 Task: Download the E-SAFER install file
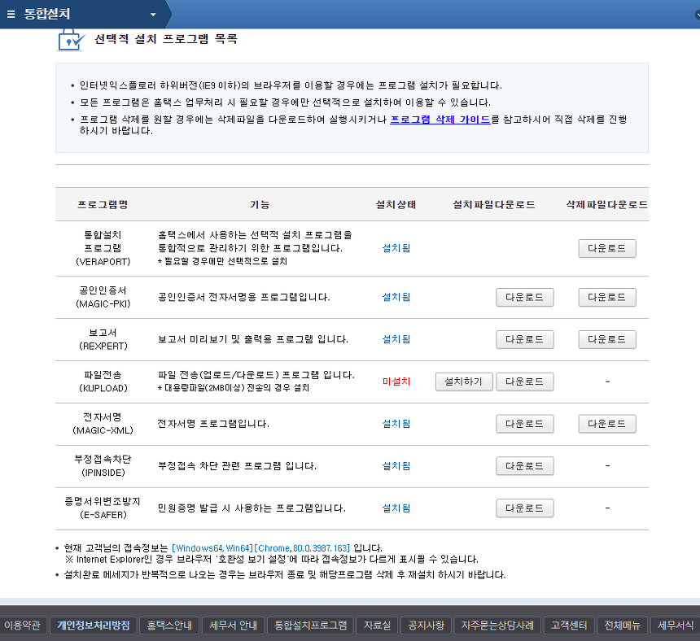click(x=524, y=508)
